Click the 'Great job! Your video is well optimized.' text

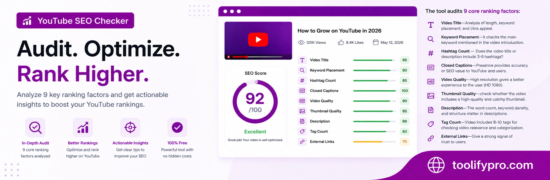[255, 140]
